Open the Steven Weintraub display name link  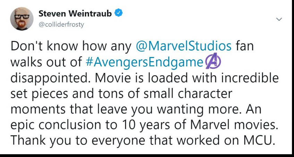[75, 14]
